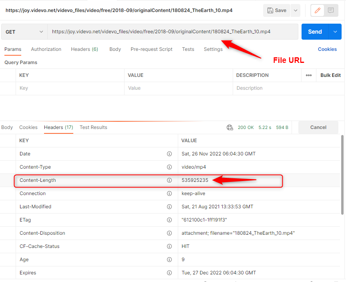Switch to the Authorization tab
This screenshot has width=346, height=282.
46,49
